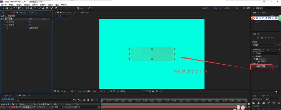Toggle transparency grid in viewer
This screenshot has height=110, width=281.
pyautogui.click(x=114, y=91)
